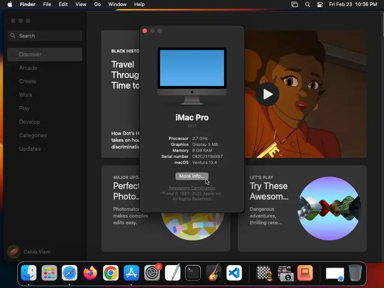Open the File menu
This screenshot has height=288, width=384.
47,4
